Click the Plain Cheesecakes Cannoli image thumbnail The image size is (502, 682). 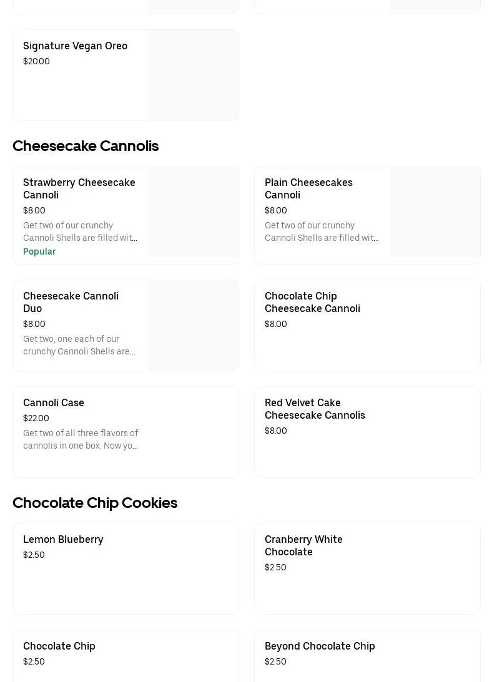pos(435,212)
